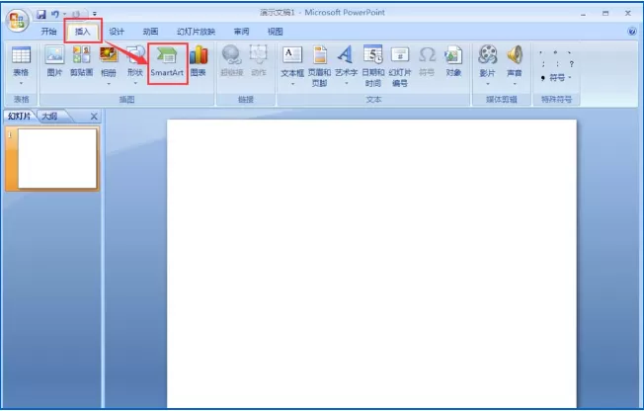644x411 pixels.
Task: Insert a chart with 图表
Action: (x=199, y=62)
